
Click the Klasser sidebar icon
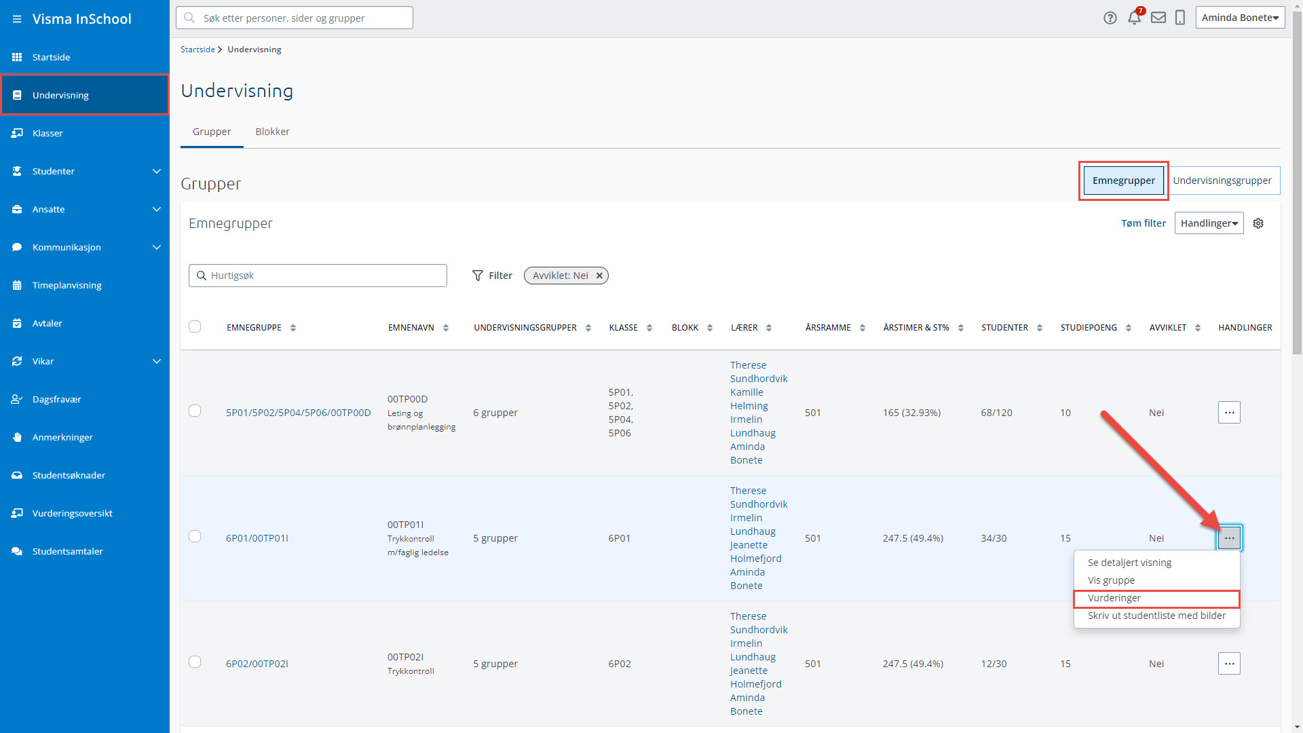[x=17, y=133]
